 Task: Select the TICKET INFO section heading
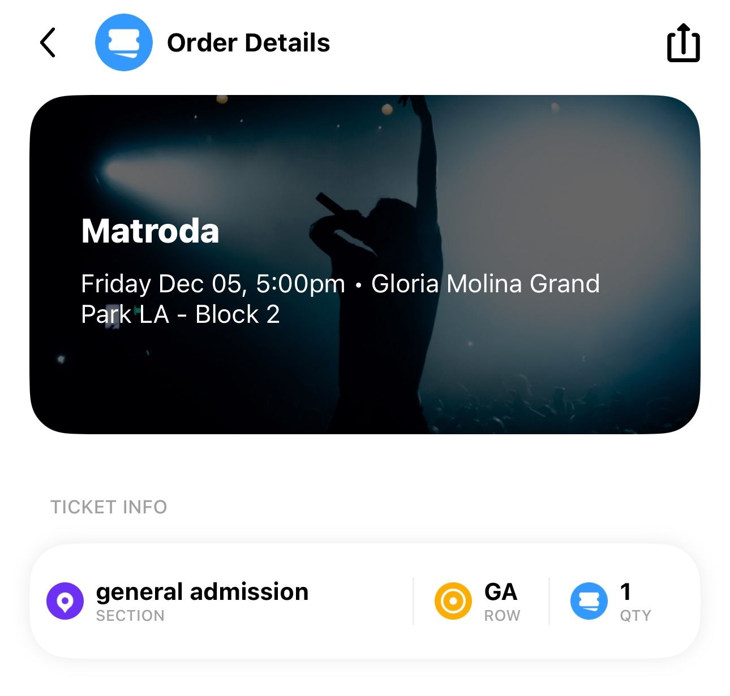108,507
